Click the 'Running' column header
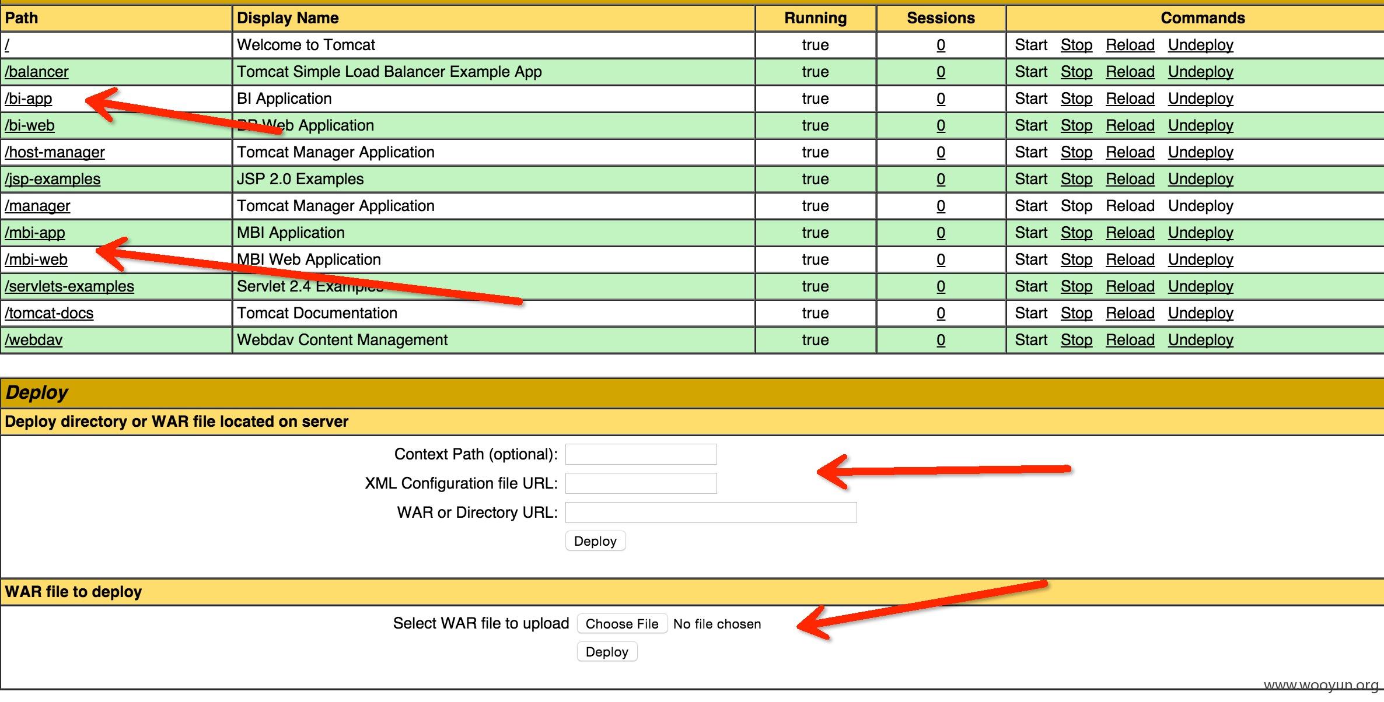The height and width of the screenshot is (702, 1384). pyautogui.click(x=815, y=18)
